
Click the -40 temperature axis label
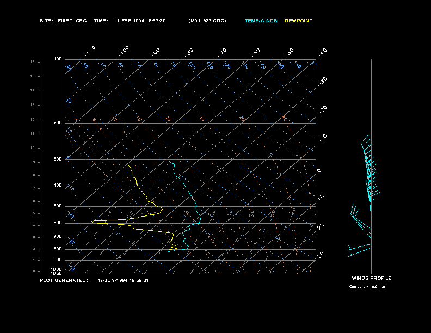[x=322, y=53]
